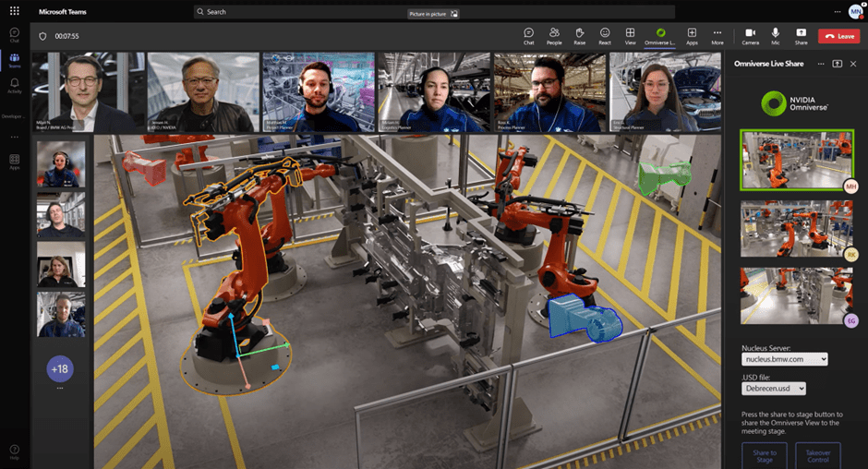The image size is (868, 469).
Task: Raise your hand in the meeting
Action: (x=579, y=35)
